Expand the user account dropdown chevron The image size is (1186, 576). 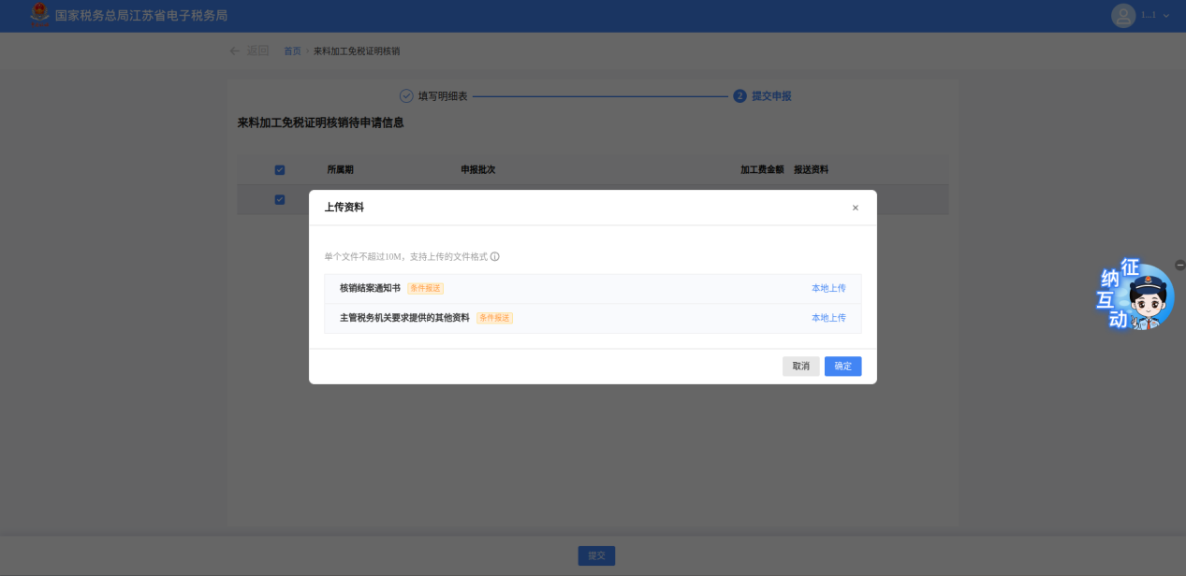click(x=1166, y=16)
